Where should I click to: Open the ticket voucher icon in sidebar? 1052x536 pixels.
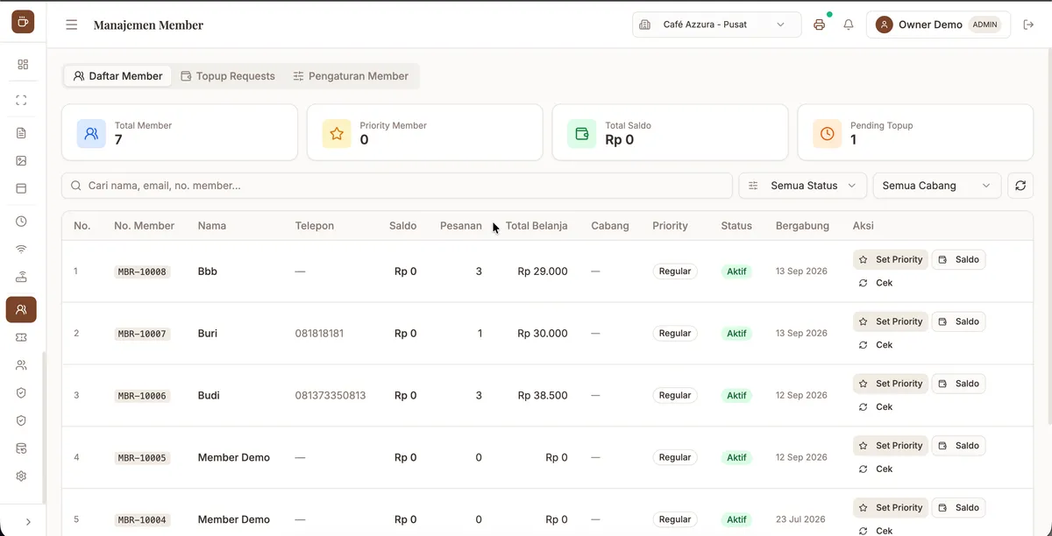click(x=21, y=337)
